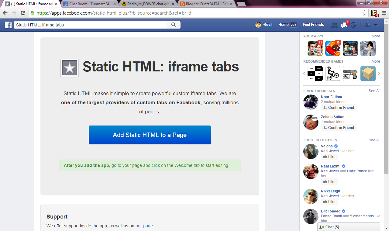
Task: Open the guns recommended game icon
Action: click(350, 74)
